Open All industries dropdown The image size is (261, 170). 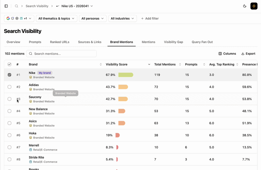[x=123, y=19]
